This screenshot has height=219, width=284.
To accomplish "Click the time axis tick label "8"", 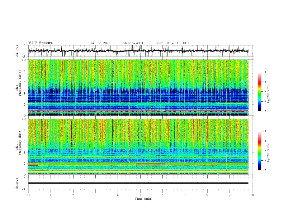I will point(207,195).
